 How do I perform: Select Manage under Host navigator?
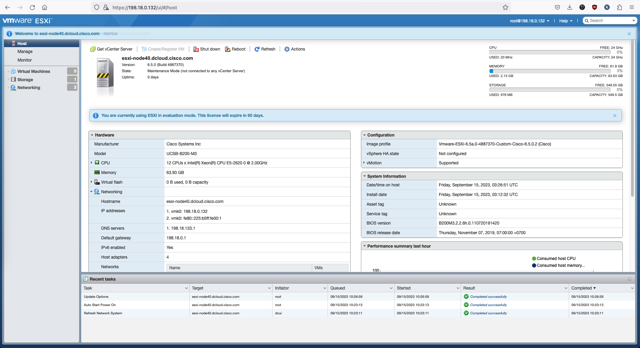click(25, 52)
